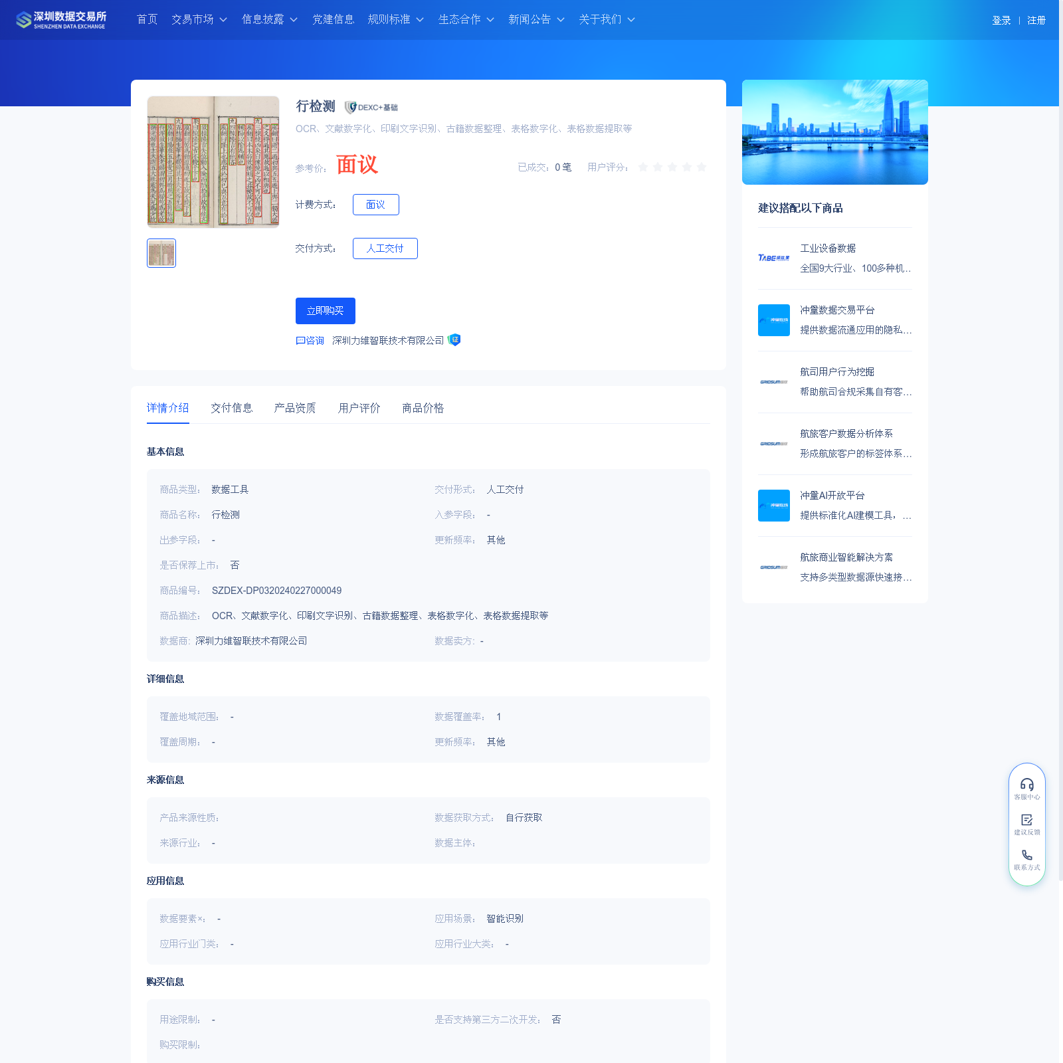The image size is (1063, 1063).
Task: Click the blue logo for 冲量数据交易平台
Action: [x=774, y=320]
